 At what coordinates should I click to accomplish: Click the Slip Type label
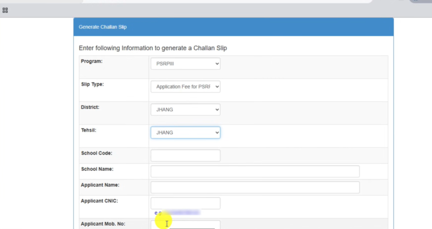(x=92, y=84)
